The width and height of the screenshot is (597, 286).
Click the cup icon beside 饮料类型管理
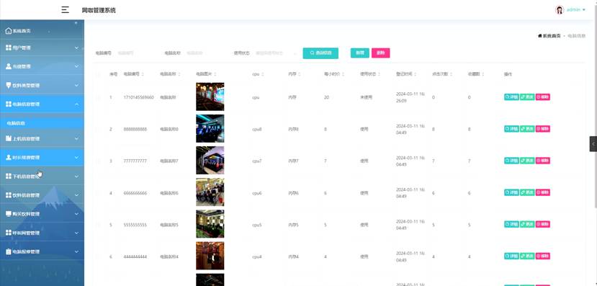[x=9, y=85]
